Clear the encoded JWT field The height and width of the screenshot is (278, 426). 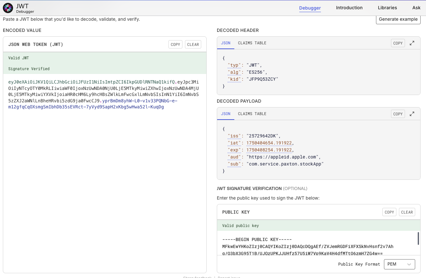193,44
